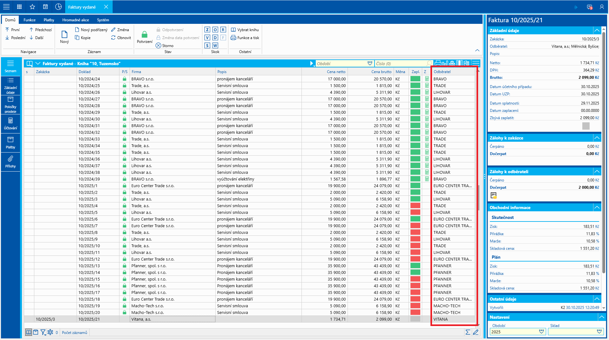Click the Potvrzení lock icon
Image resolution: width=609 pixels, height=340 pixels.
pos(145,34)
